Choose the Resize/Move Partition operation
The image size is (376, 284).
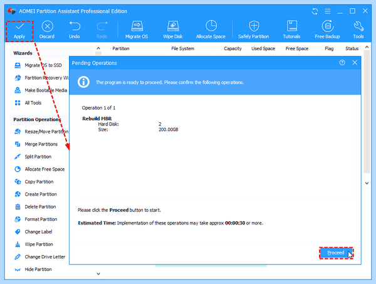click(x=41, y=132)
